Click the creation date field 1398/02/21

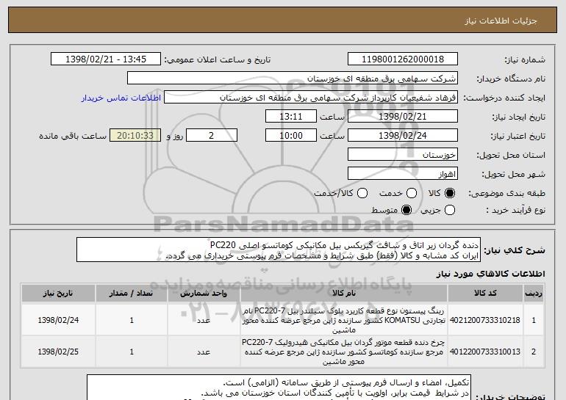click(x=403, y=117)
